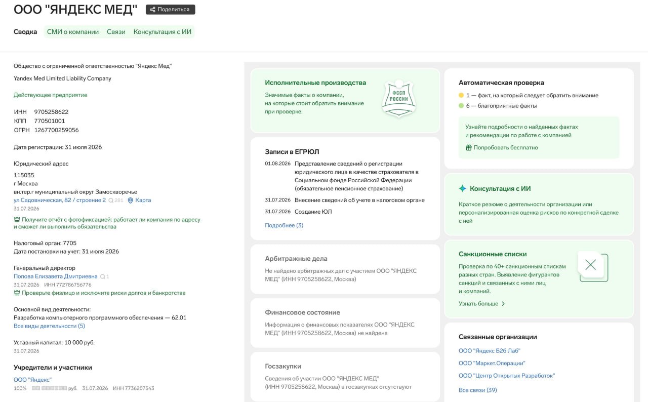
Task: Click the Финансовое состояние card heading
Action: (x=302, y=312)
